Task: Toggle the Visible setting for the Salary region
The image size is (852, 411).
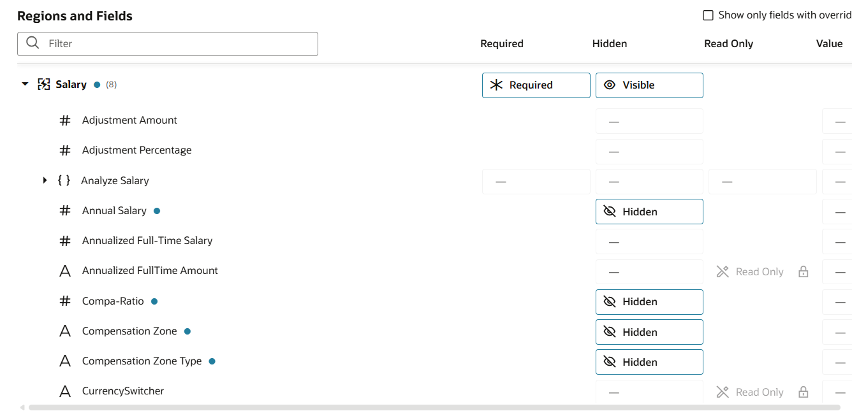Action: pos(649,85)
